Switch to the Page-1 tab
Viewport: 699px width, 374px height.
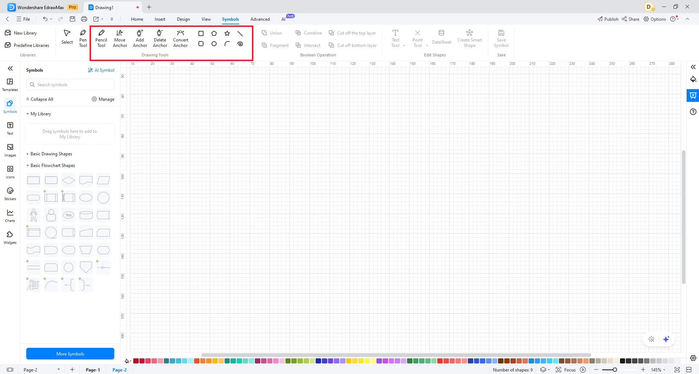tap(93, 370)
